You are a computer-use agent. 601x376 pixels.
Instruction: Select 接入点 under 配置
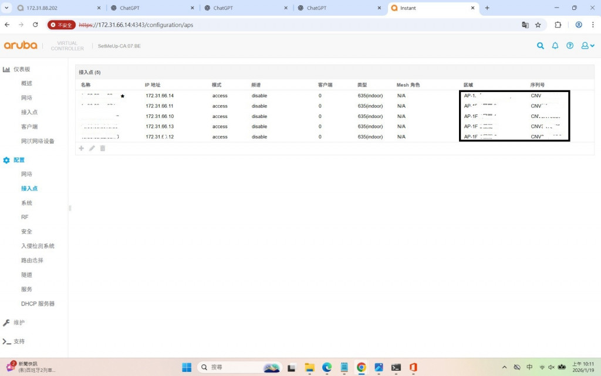pyautogui.click(x=29, y=188)
